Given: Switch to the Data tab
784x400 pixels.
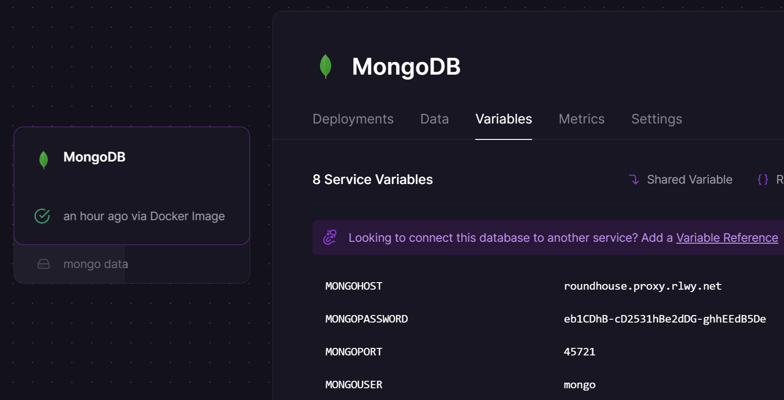Looking at the screenshot, I should pos(434,119).
